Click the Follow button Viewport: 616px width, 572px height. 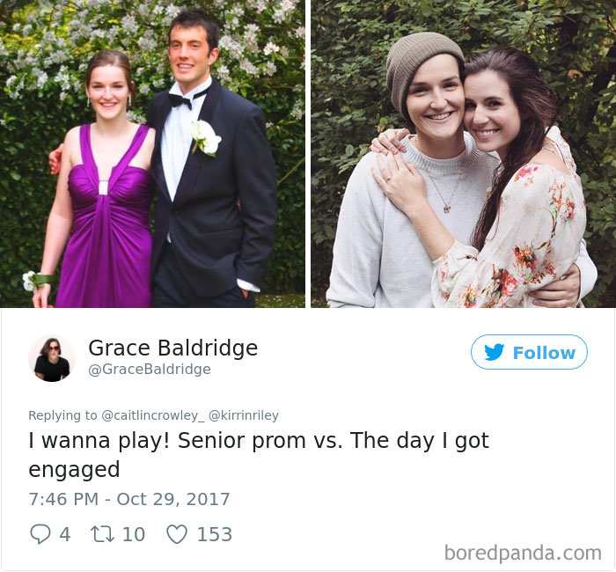pyautogui.click(x=529, y=352)
